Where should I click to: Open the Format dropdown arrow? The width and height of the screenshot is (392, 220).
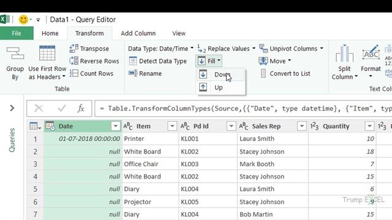point(371,76)
